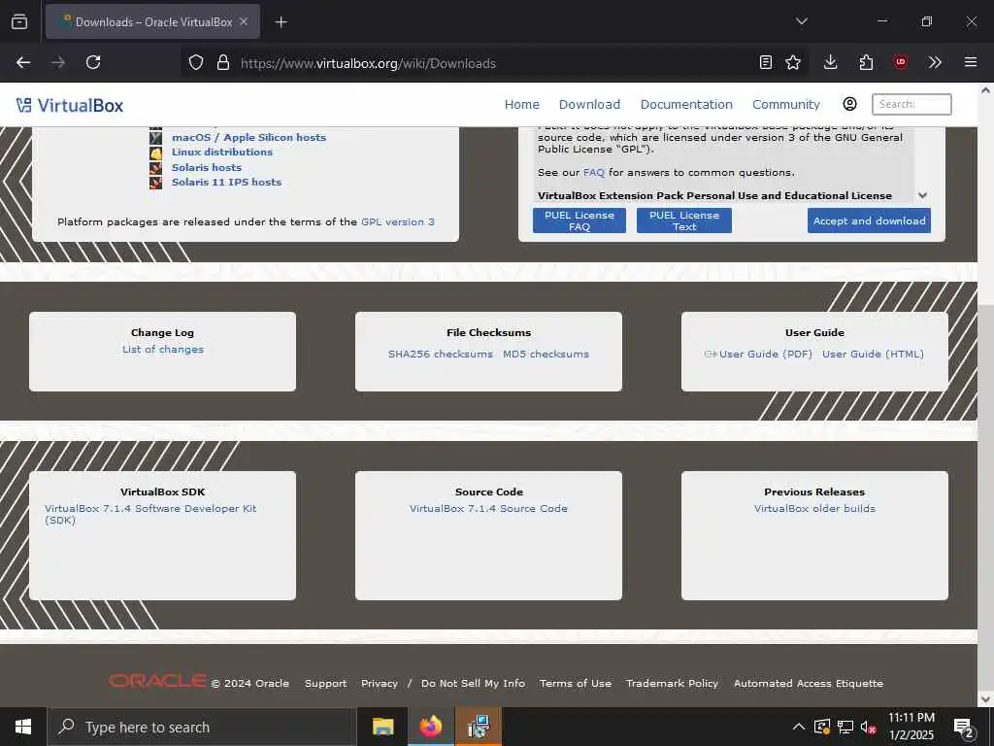Open the SHA256 checksums link
The image size is (994, 746).
click(x=440, y=354)
